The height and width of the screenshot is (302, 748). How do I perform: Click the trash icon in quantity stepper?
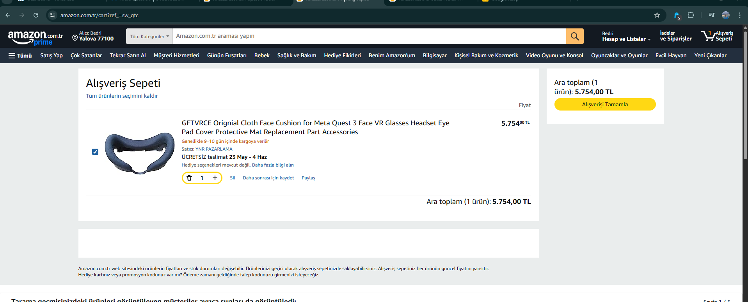(189, 178)
